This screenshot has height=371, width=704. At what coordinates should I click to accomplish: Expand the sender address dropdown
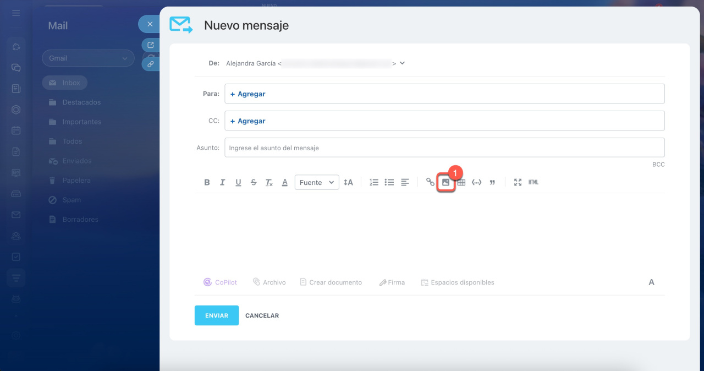[402, 63]
